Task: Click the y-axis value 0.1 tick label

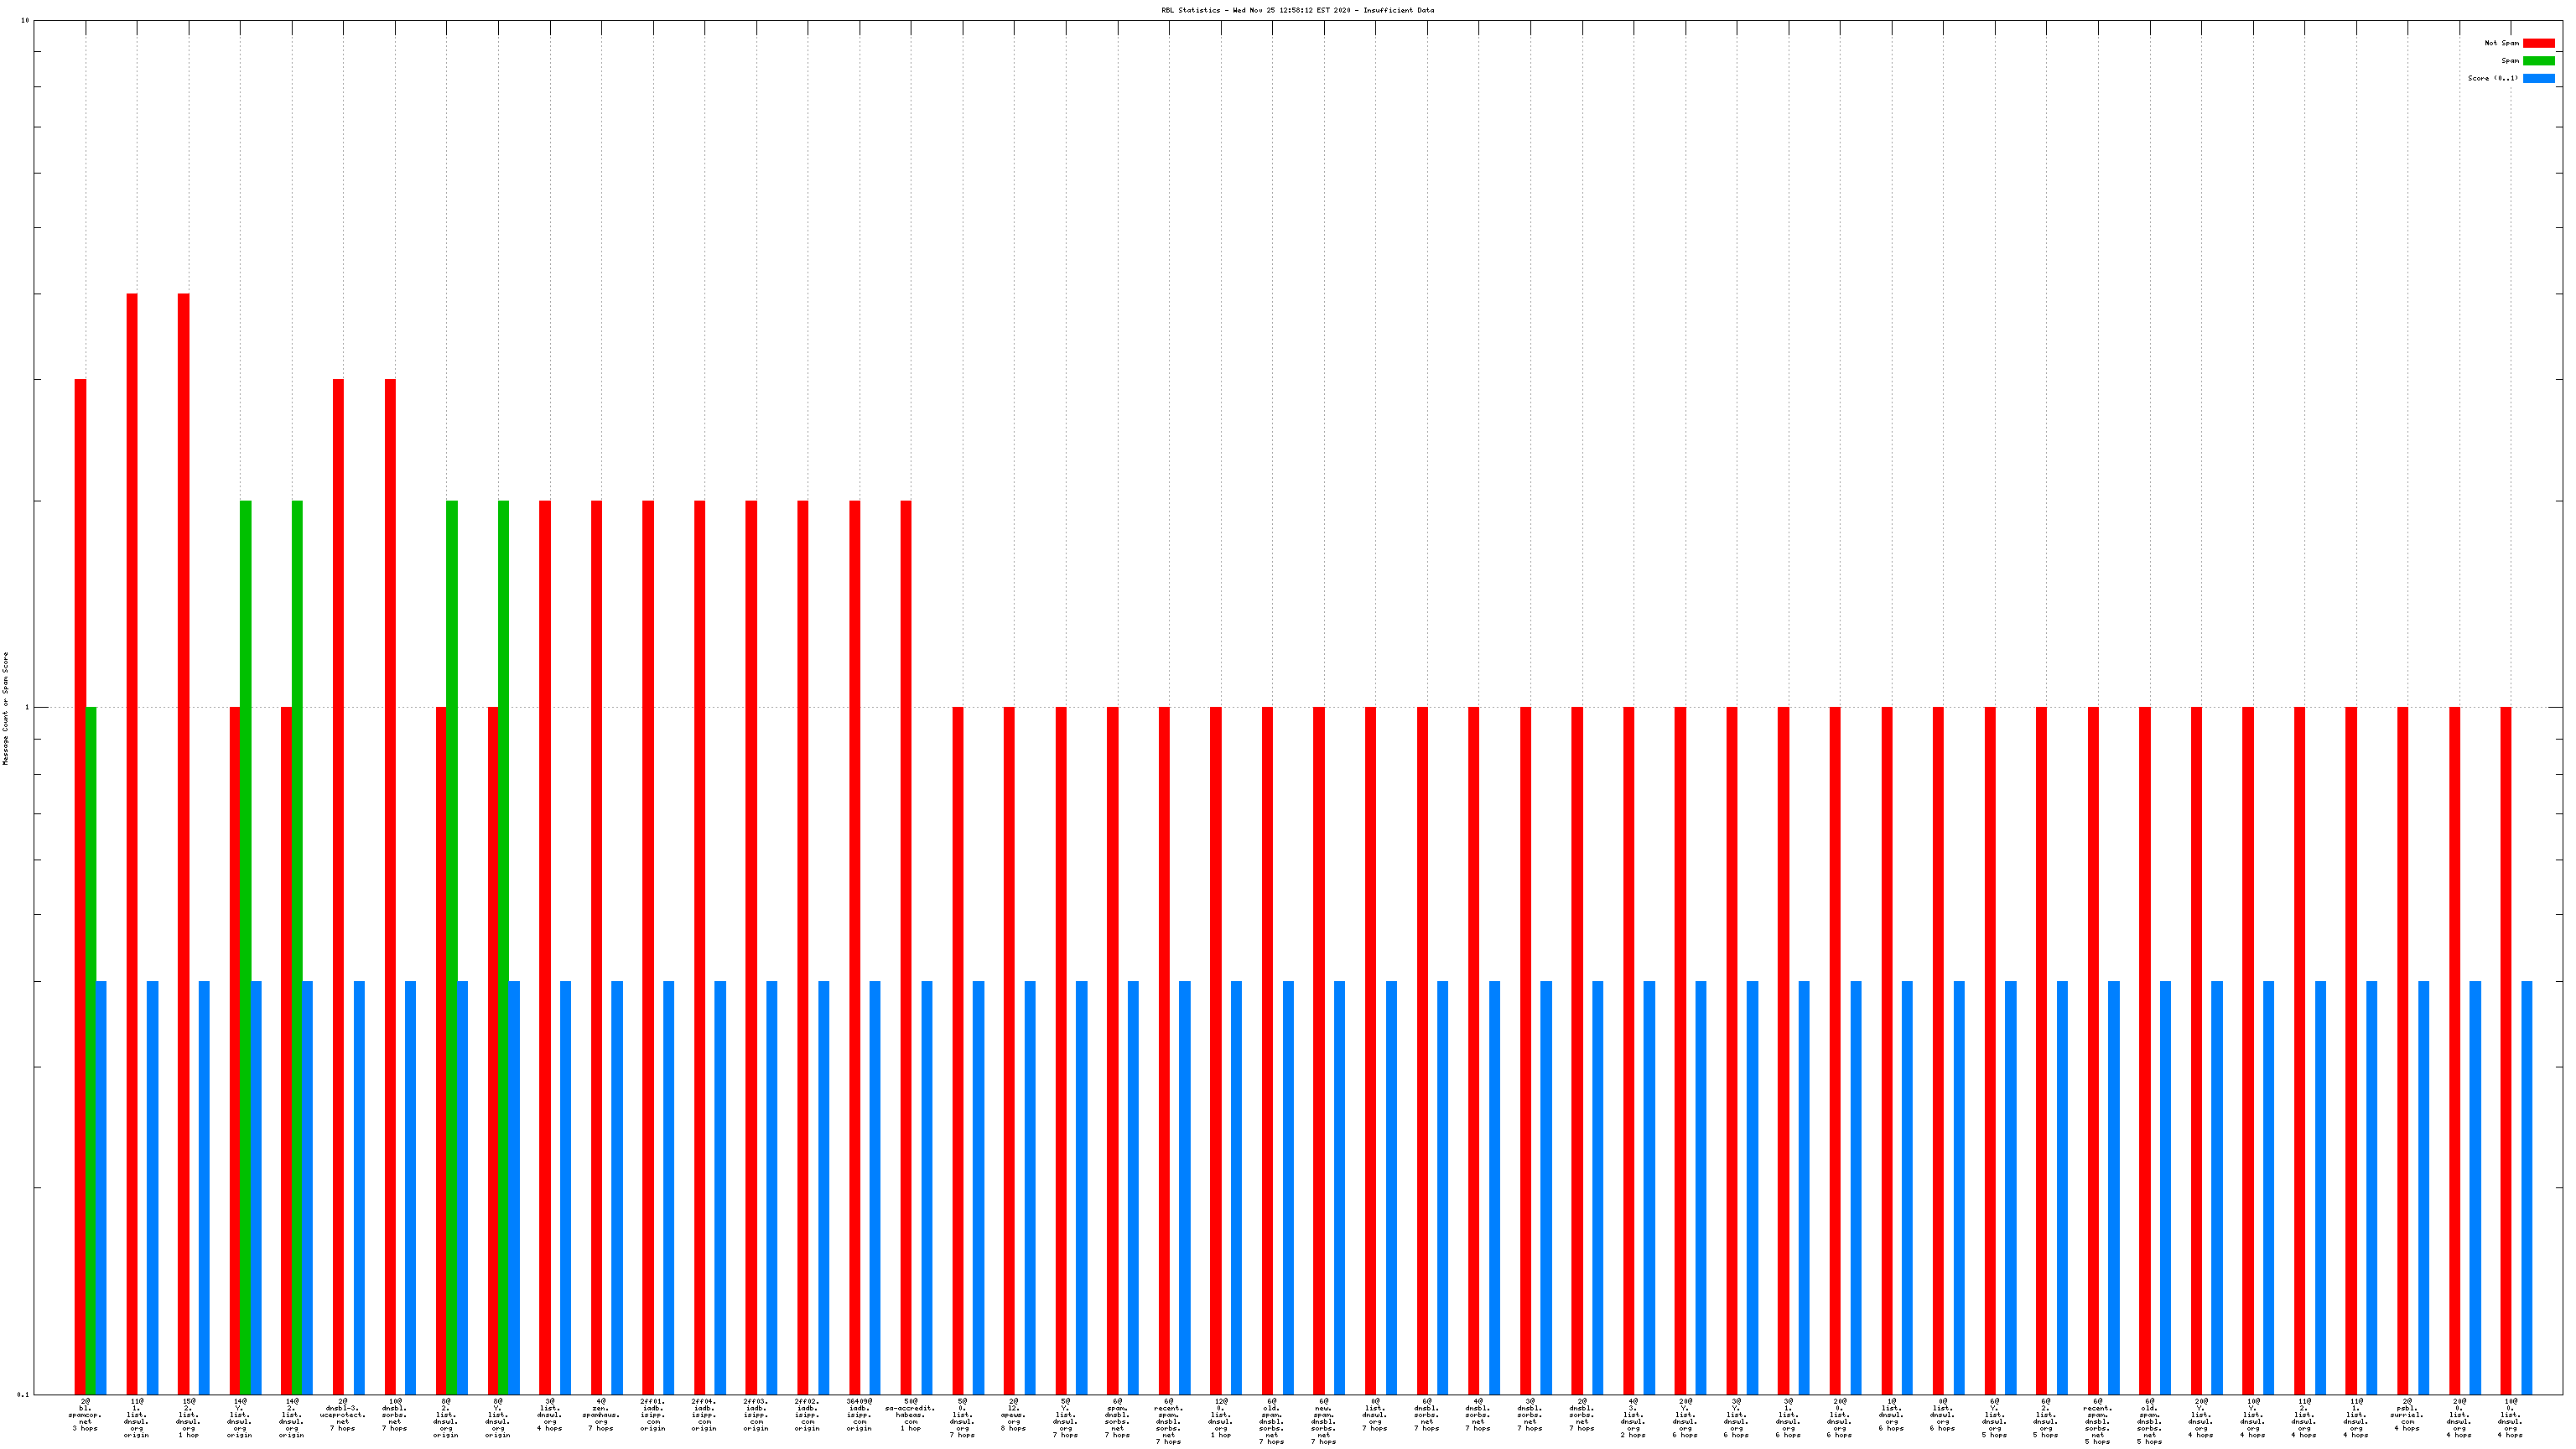Action: pyautogui.click(x=23, y=1394)
